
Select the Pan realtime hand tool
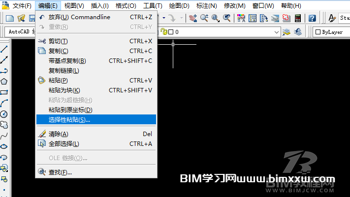193,18
